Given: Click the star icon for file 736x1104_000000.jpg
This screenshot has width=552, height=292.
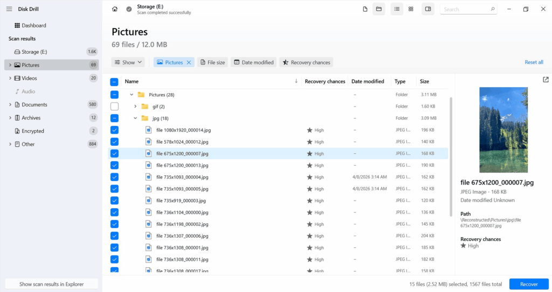Looking at the screenshot, I should click(309, 212).
